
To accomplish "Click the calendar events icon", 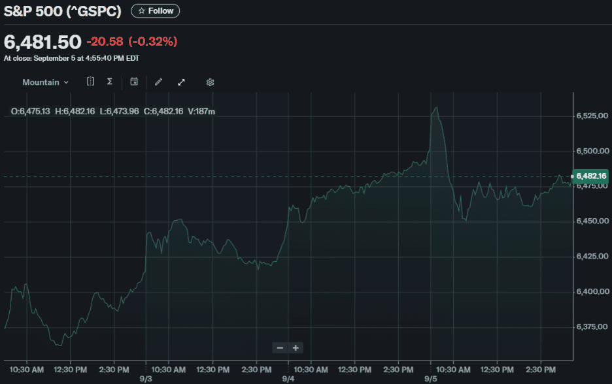I will (x=134, y=82).
